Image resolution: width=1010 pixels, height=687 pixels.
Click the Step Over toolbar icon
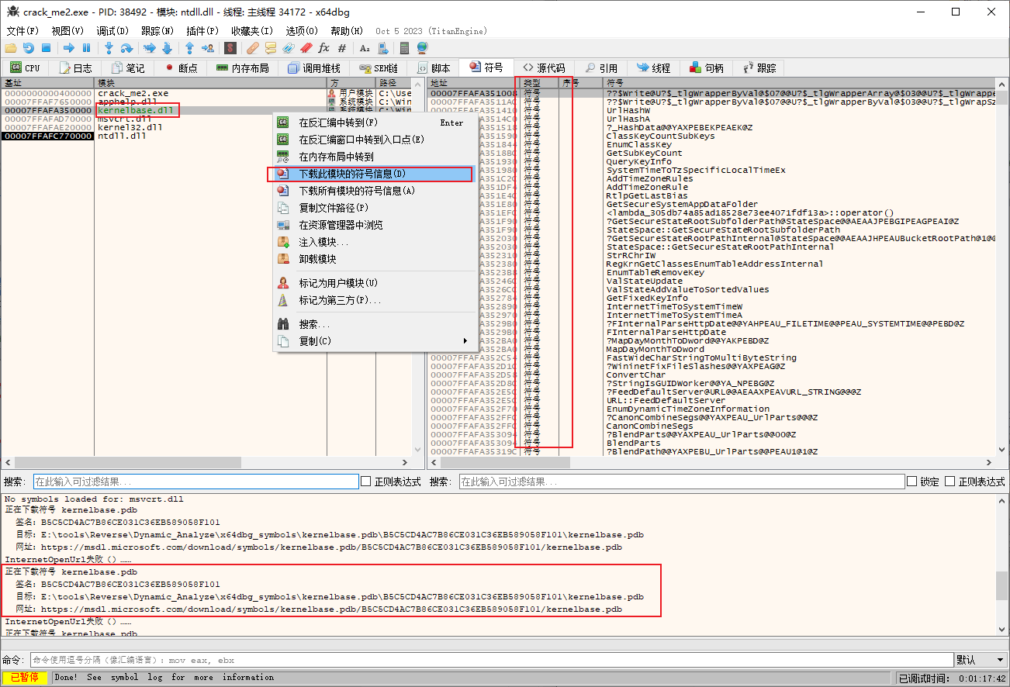pyautogui.click(x=126, y=48)
